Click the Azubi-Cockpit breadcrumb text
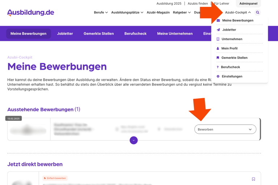Screen dimensions: 278x185 pyautogui.click(x=20, y=57)
